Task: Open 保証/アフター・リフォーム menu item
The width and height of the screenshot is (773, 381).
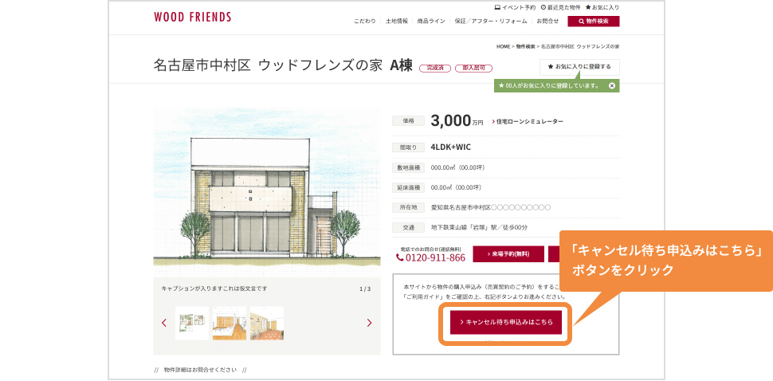Action: (491, 22)
